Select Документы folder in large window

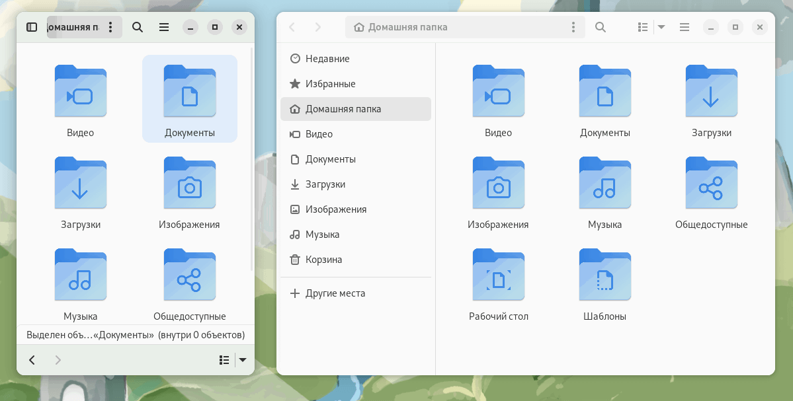(x=605, y=100)
